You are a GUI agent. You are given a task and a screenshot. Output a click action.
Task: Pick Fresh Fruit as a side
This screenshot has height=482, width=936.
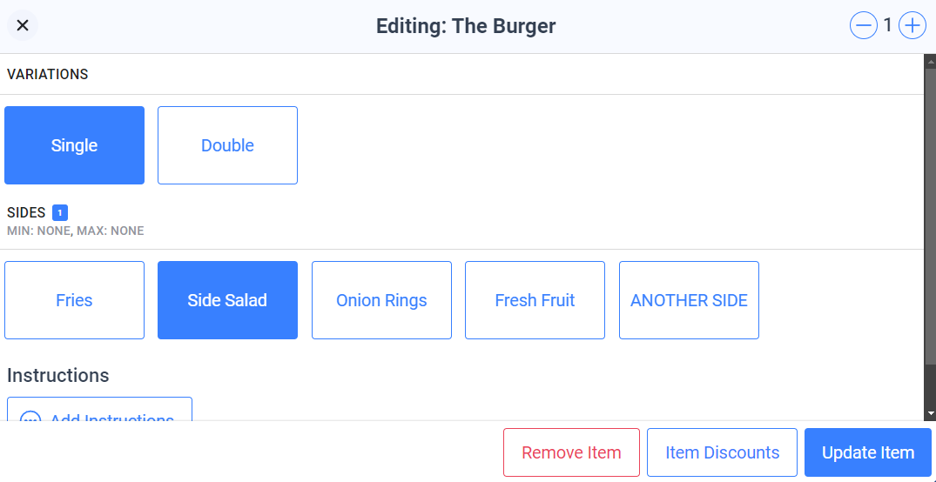[x=535, y=300]
